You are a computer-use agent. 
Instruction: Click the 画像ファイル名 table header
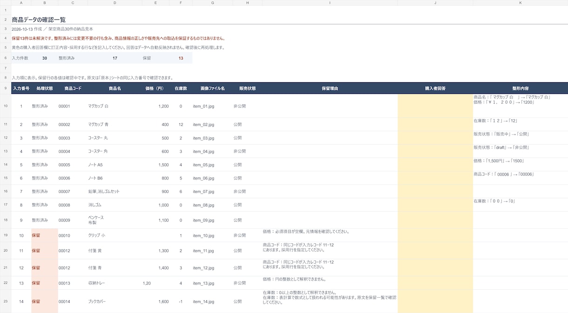coord(212,88)
